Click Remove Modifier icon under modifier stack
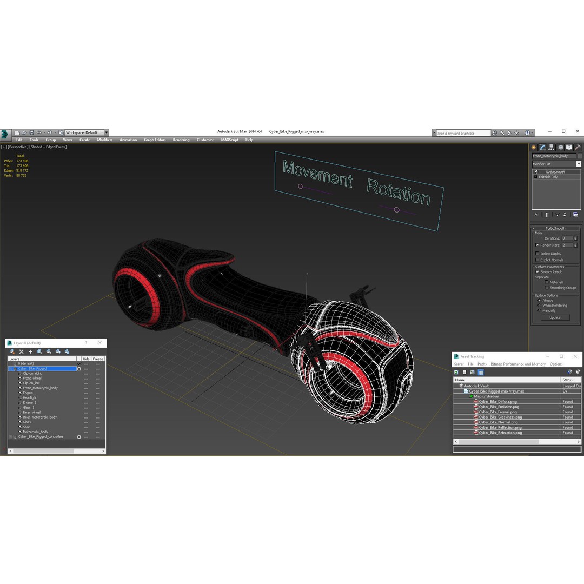584x584 pixels. 565,215
